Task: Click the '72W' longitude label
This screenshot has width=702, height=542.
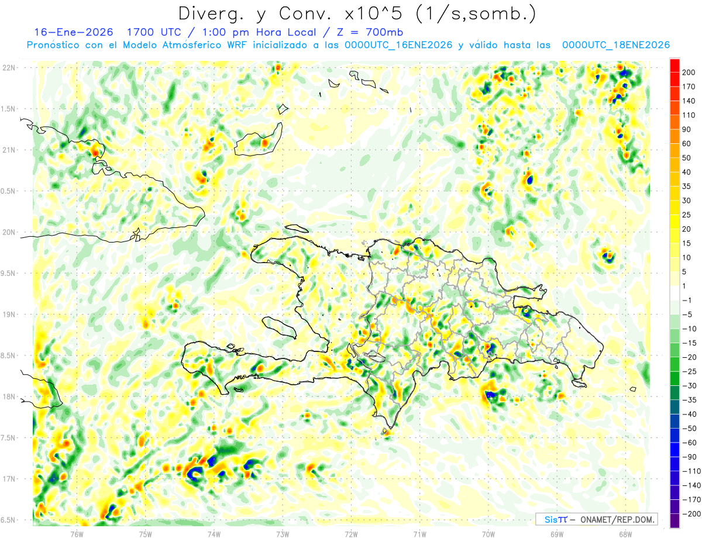Action: coord(351,534)
